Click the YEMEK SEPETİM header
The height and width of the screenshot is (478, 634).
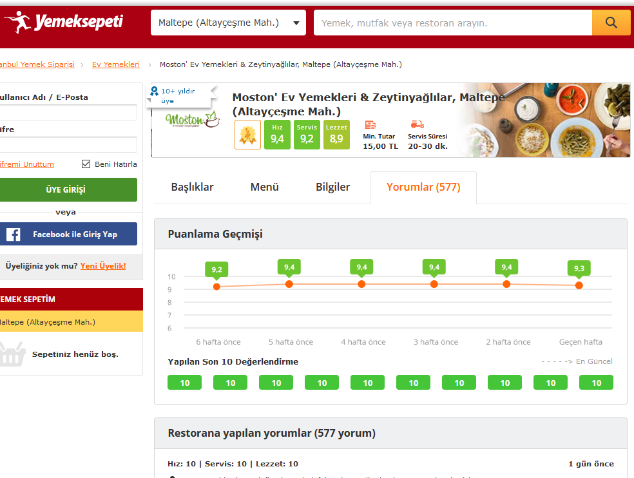point(71,300)
